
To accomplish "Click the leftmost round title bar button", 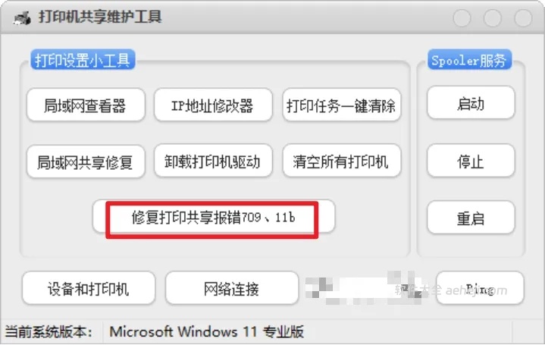I will 462,17.
